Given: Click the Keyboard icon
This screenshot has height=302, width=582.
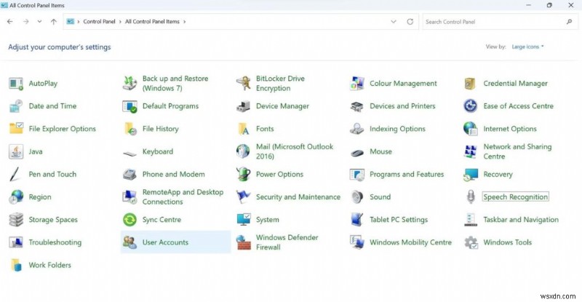Looking at the screenshot, I should 129,153.
